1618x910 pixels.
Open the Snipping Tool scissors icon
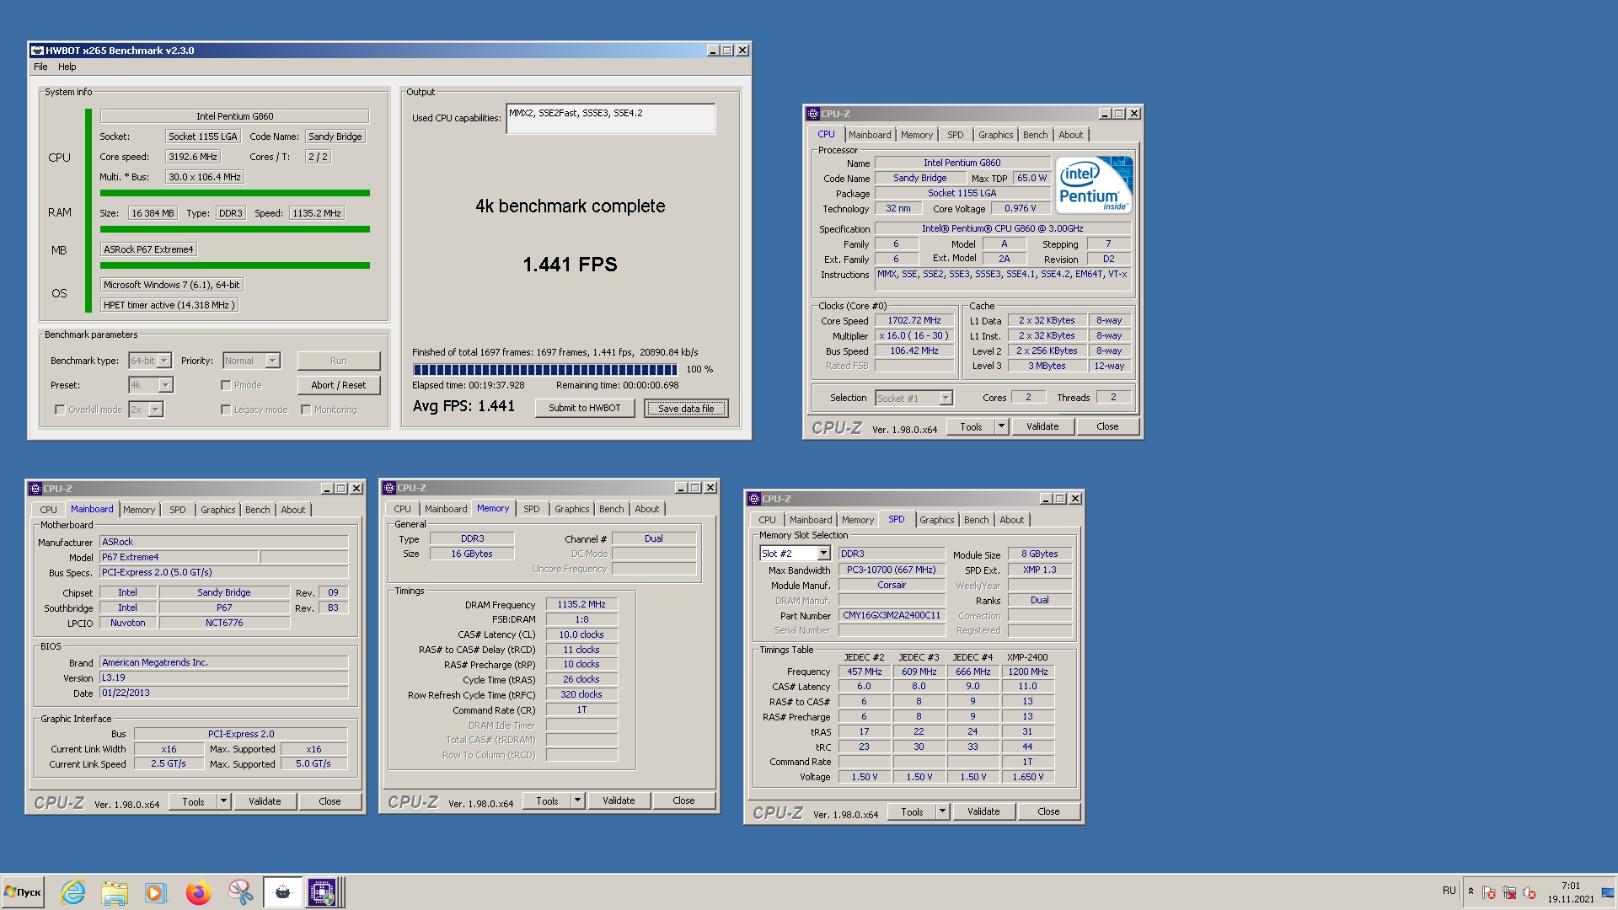click(x=241, y=892)
